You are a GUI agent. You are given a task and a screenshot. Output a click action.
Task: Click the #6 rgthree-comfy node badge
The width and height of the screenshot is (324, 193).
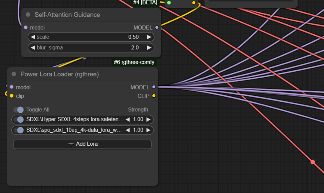[134, 62]
